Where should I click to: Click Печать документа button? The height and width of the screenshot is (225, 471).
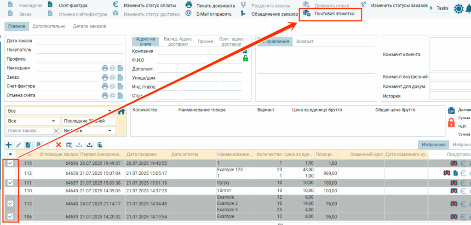210,6
